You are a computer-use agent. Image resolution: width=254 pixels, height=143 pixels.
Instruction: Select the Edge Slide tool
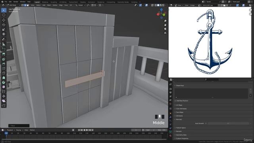tap(4, 92)
